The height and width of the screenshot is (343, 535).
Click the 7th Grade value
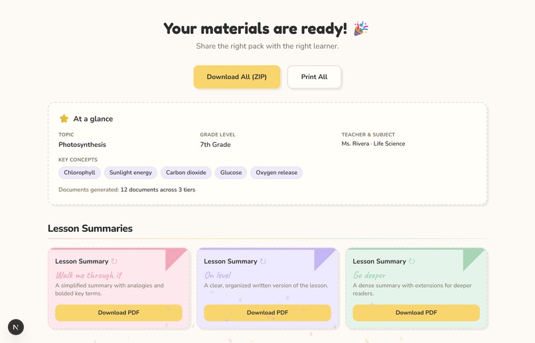215,144
